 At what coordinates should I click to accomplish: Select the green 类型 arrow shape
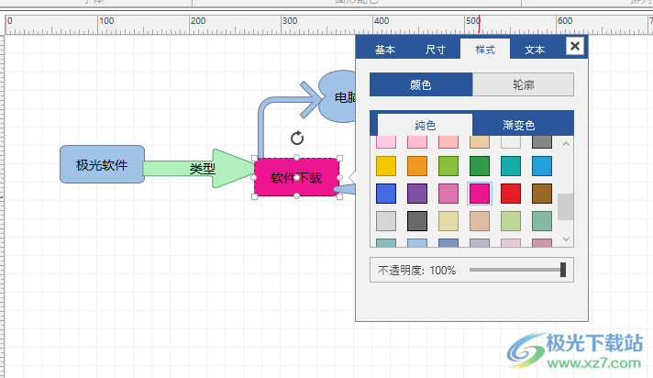[199, 169]
